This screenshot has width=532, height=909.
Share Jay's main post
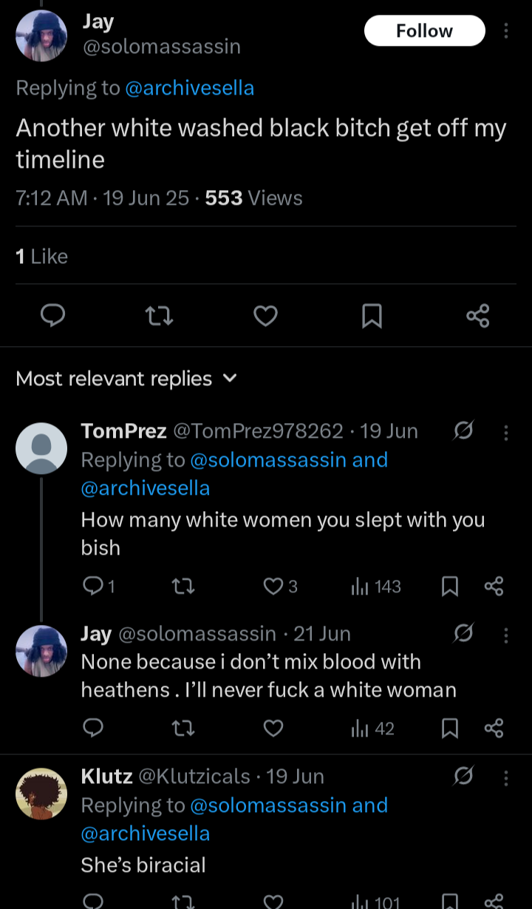click(x=478, y=317)
